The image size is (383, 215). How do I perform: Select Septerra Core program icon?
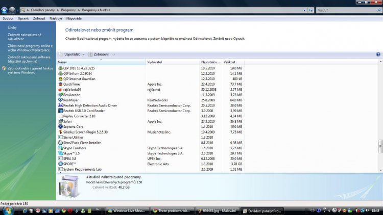(60, 127)
